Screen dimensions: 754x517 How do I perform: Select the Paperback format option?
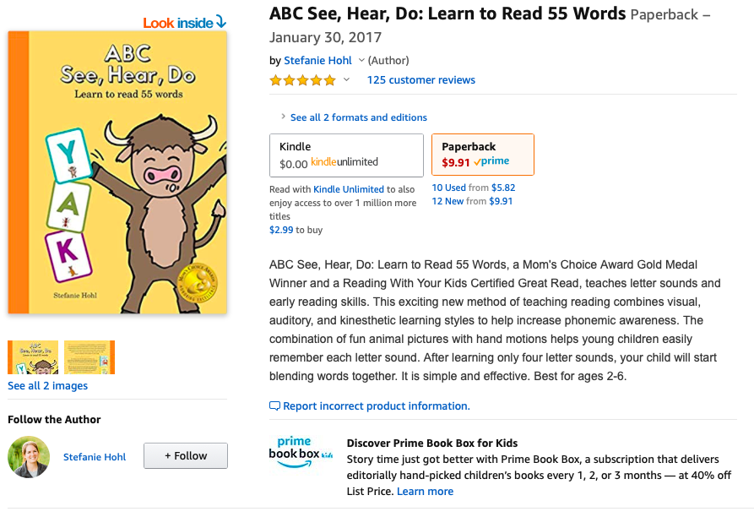pyautogui.click(x=483, y=155)
